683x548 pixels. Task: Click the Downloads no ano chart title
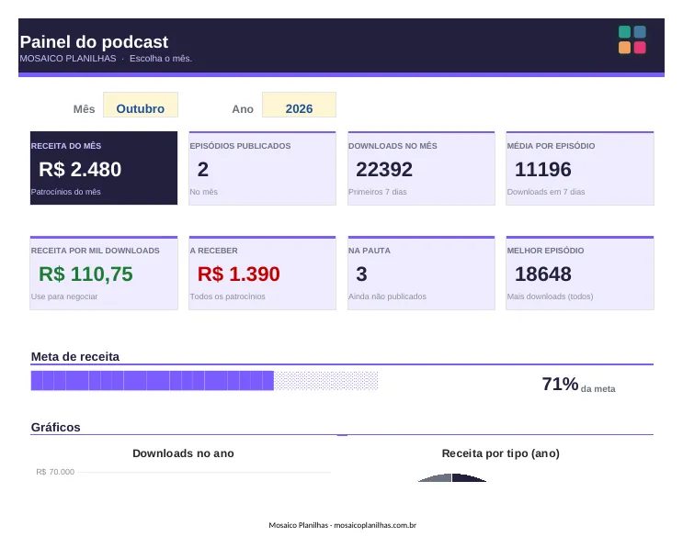[183, 453]
